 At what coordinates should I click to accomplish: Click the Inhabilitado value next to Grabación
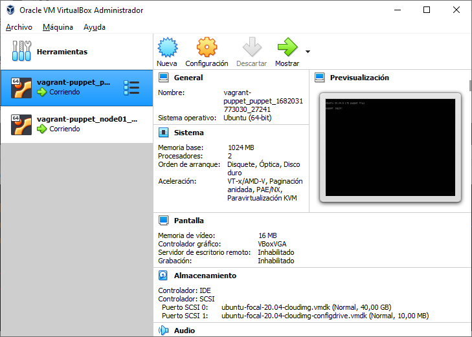click(x=276, y=261)
